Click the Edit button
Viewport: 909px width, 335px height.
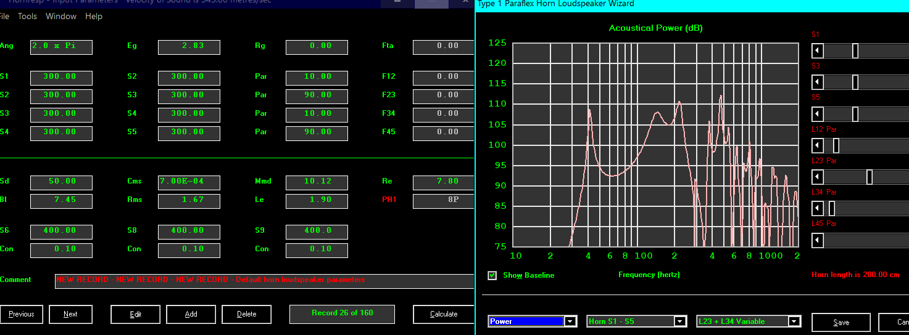pyautogui.click(x=136, y=314)
